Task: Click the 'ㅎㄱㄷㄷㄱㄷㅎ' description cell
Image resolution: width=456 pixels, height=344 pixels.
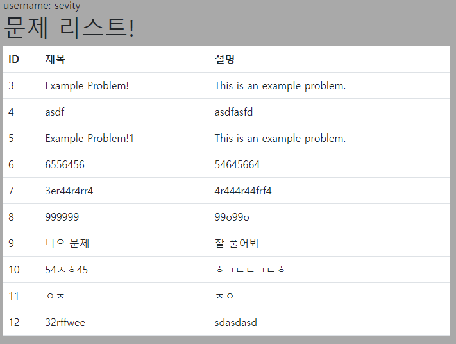Action: [250, 270]
